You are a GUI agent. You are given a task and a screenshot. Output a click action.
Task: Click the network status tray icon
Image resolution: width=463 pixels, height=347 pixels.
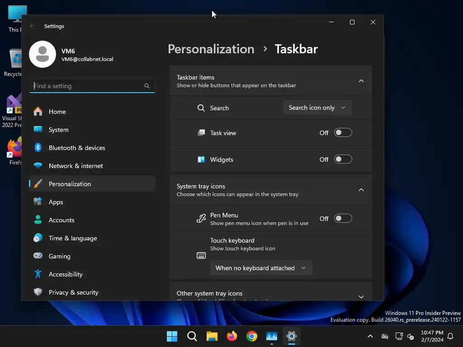(399, 336)
